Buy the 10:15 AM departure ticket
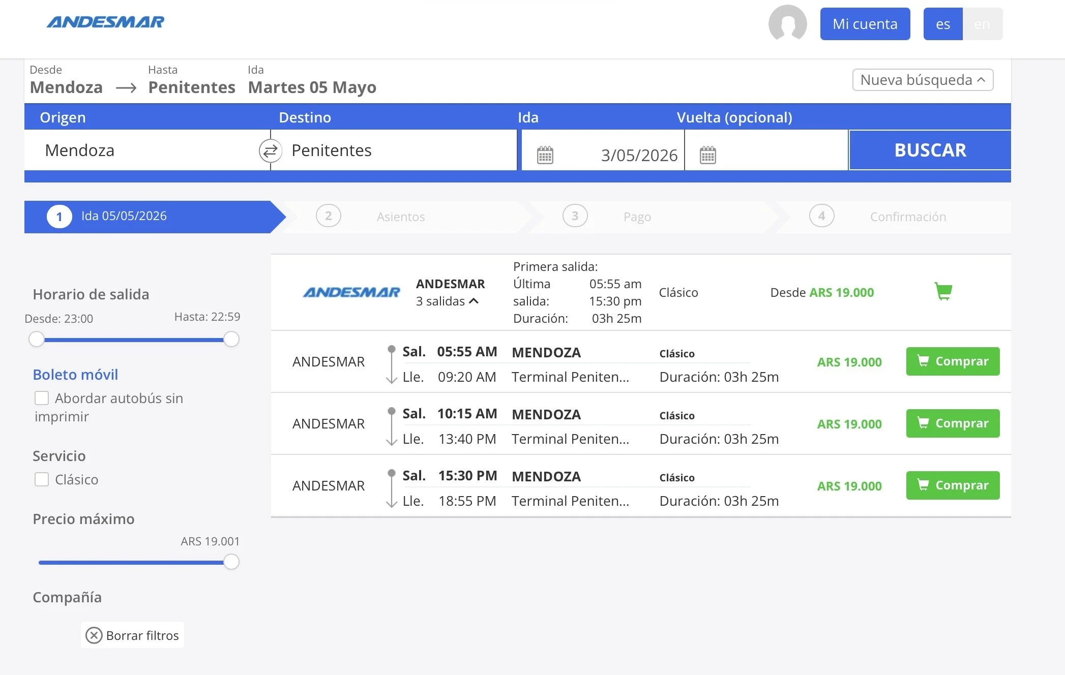The height and width of the screenshot is (675, 1065). point(953,423)
